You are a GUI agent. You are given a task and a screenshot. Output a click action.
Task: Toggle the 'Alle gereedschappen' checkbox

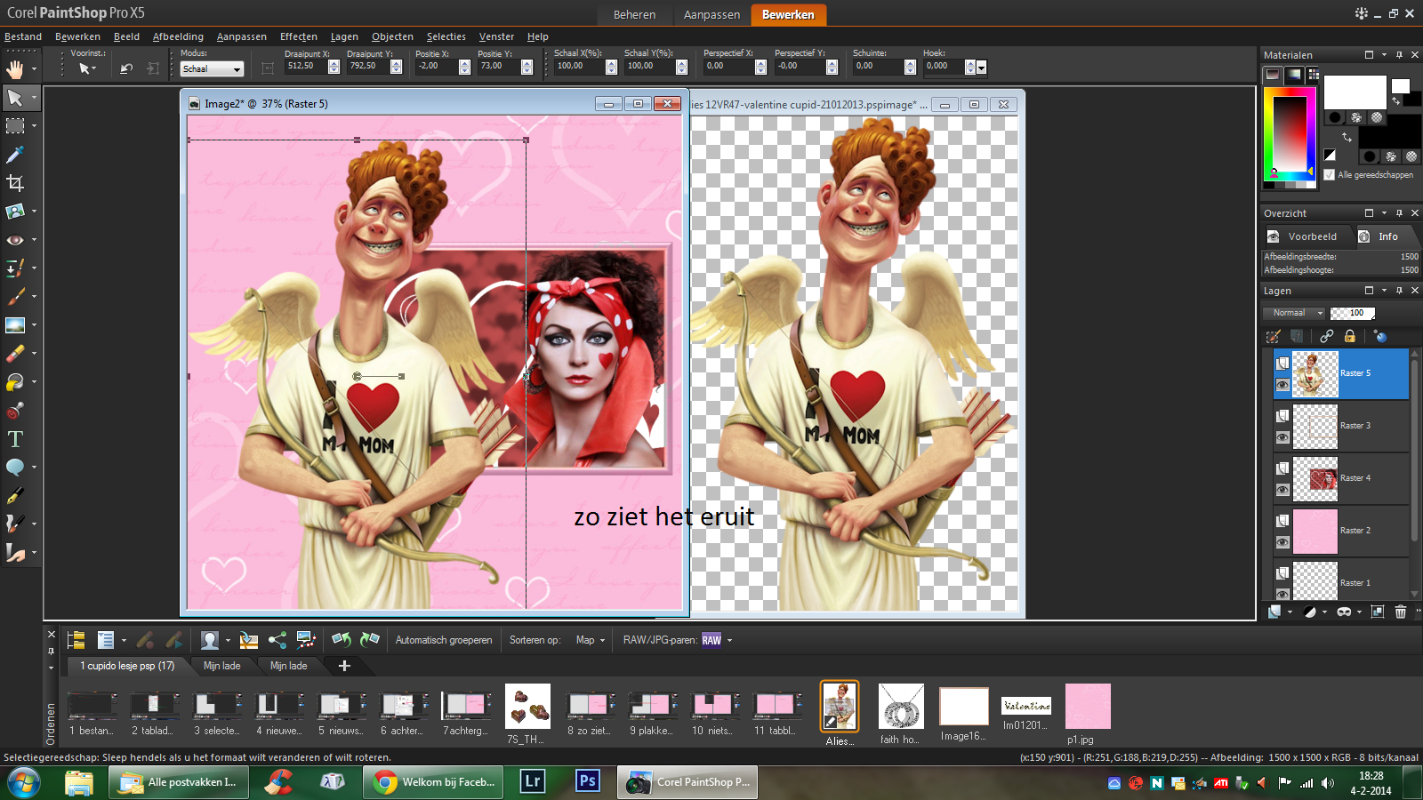(x=1329, y=175)
